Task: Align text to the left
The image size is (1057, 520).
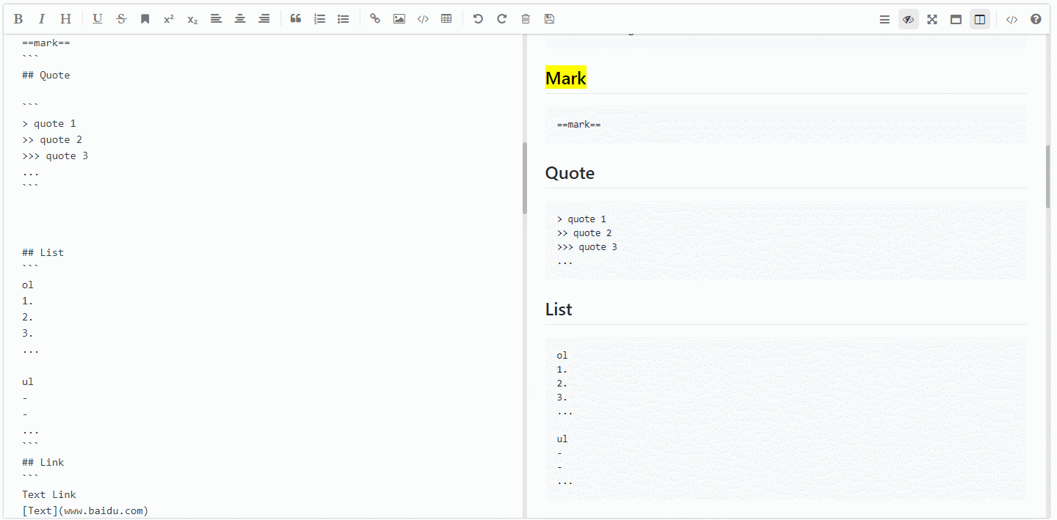Action: [x=216, y=19]
